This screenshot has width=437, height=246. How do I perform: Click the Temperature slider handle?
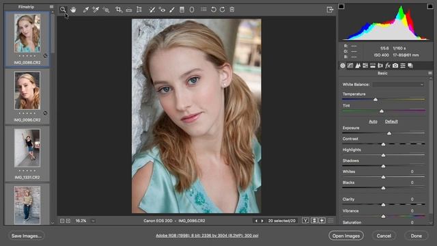376,100
